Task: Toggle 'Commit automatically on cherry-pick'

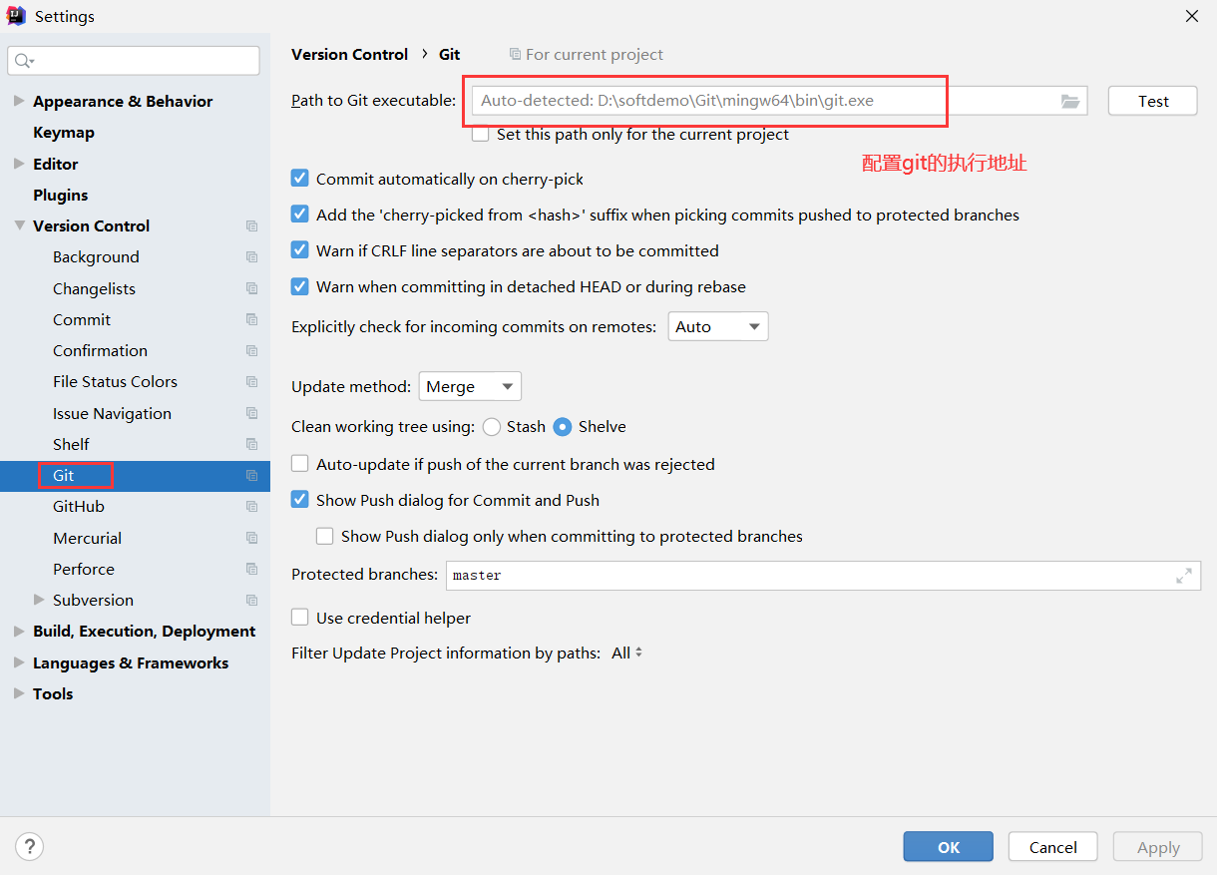Action: (x=299, y=179)
